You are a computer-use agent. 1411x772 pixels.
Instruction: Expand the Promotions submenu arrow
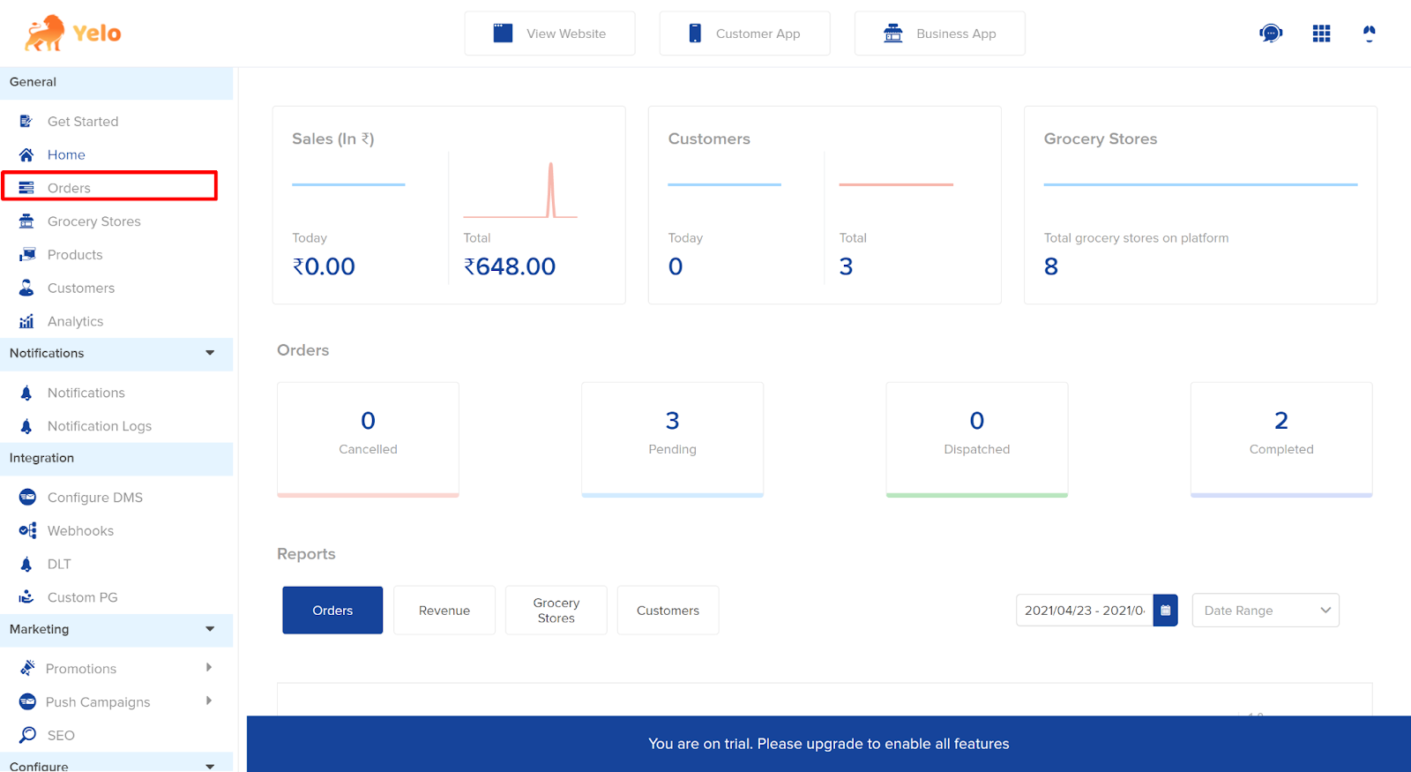click(209, 668)
